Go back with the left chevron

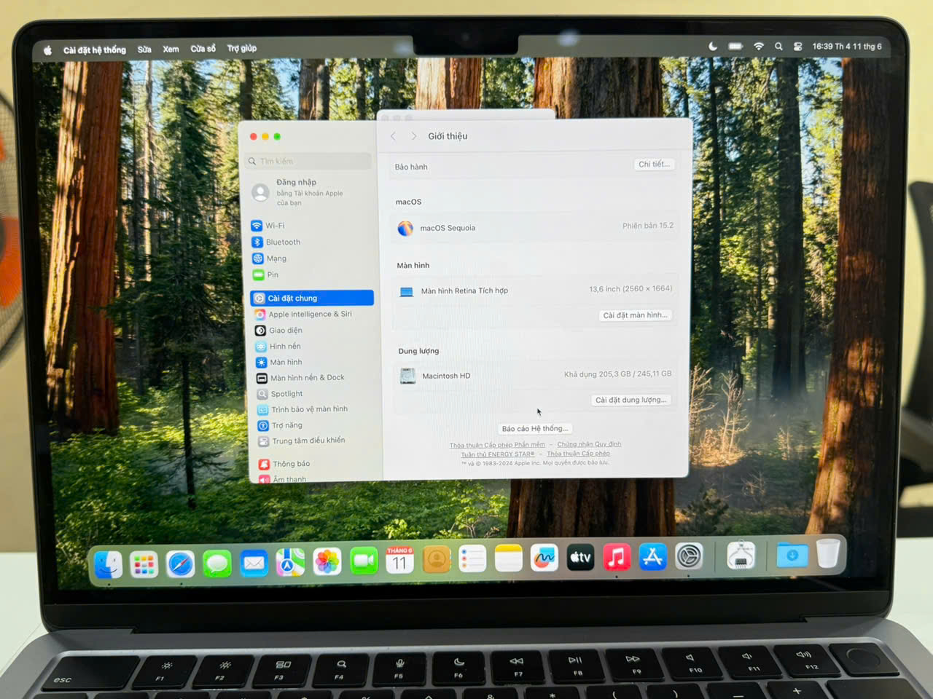(x=393, y=136)
